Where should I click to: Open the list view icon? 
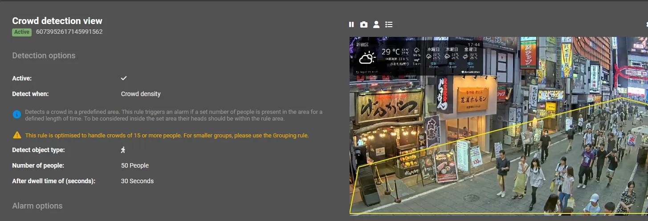point(389,24)
